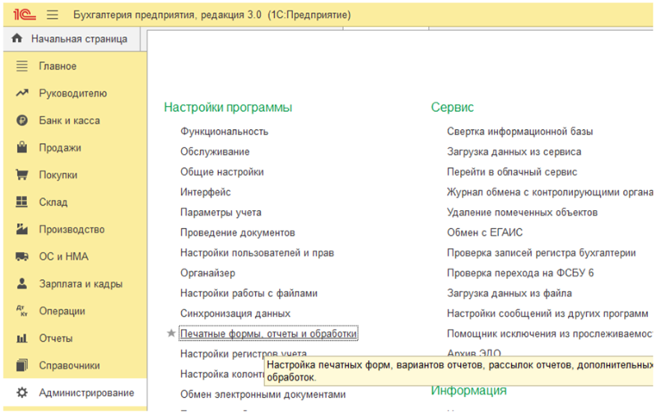This screenshot has height=415, width=661.
Task: Open Свертка информационной базы link
Action: pos(520,132)
